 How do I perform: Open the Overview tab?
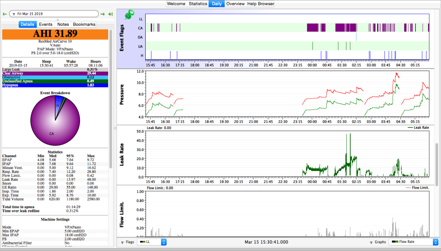point(236,3)
